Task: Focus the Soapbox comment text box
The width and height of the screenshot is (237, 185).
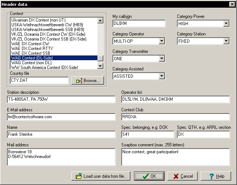Action: tap(175, 157)
